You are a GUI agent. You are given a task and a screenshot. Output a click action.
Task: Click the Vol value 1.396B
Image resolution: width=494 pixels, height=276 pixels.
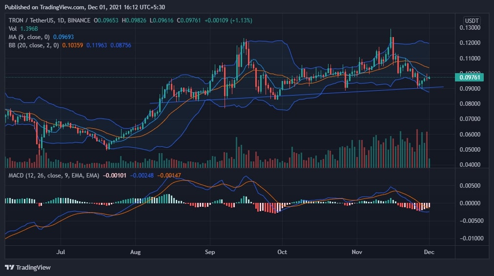pos(28,29)
